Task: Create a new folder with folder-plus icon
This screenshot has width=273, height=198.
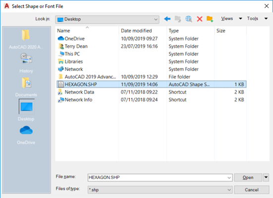Action: coord(210,19)
